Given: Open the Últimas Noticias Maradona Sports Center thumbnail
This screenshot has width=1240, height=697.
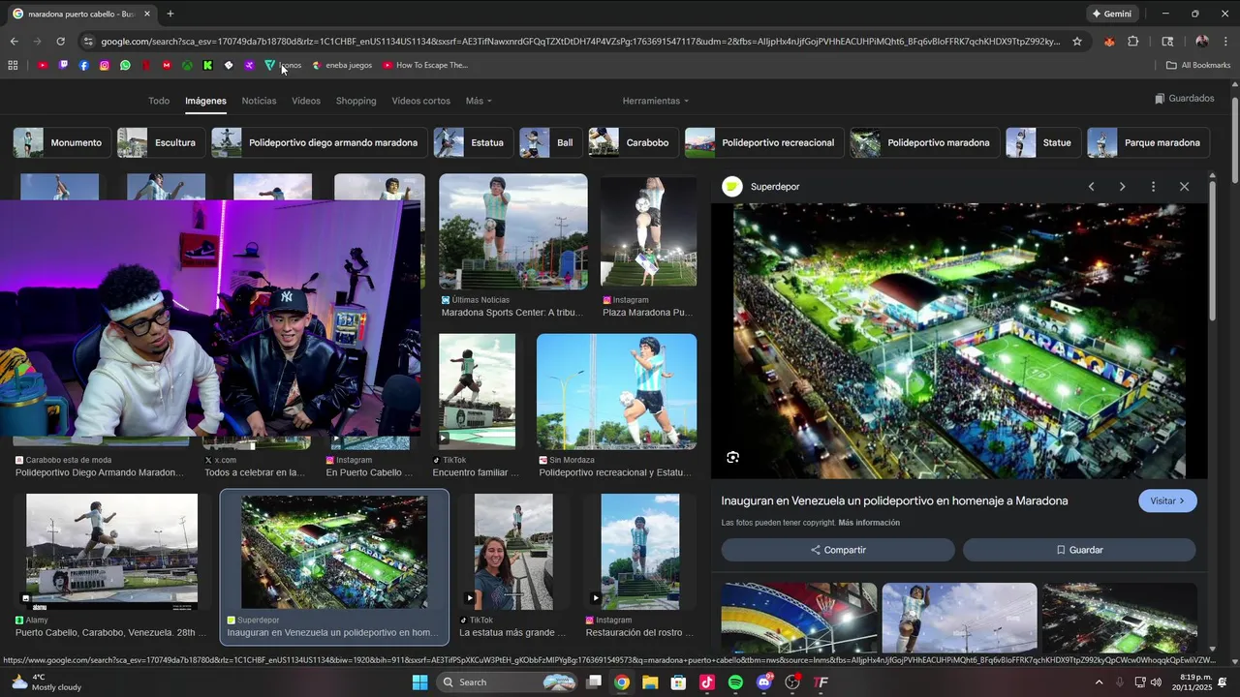Looking at the screenshot, I should coord(513,231).
